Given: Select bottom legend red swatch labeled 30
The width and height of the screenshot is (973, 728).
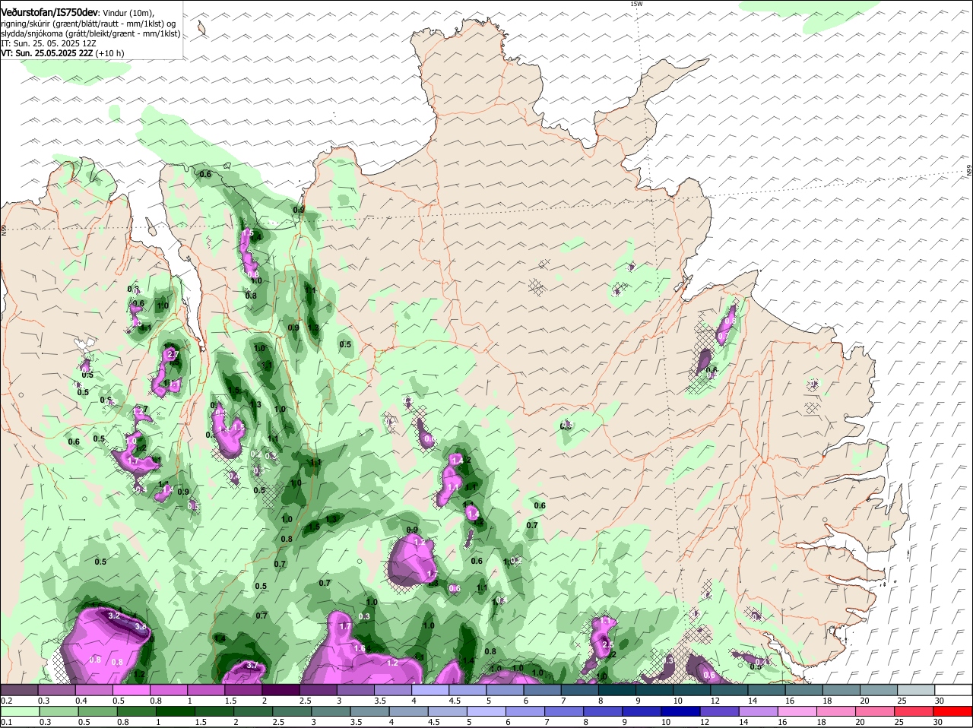Looking at the screenshot, I should pyautogui.click(x=954, y=711).
